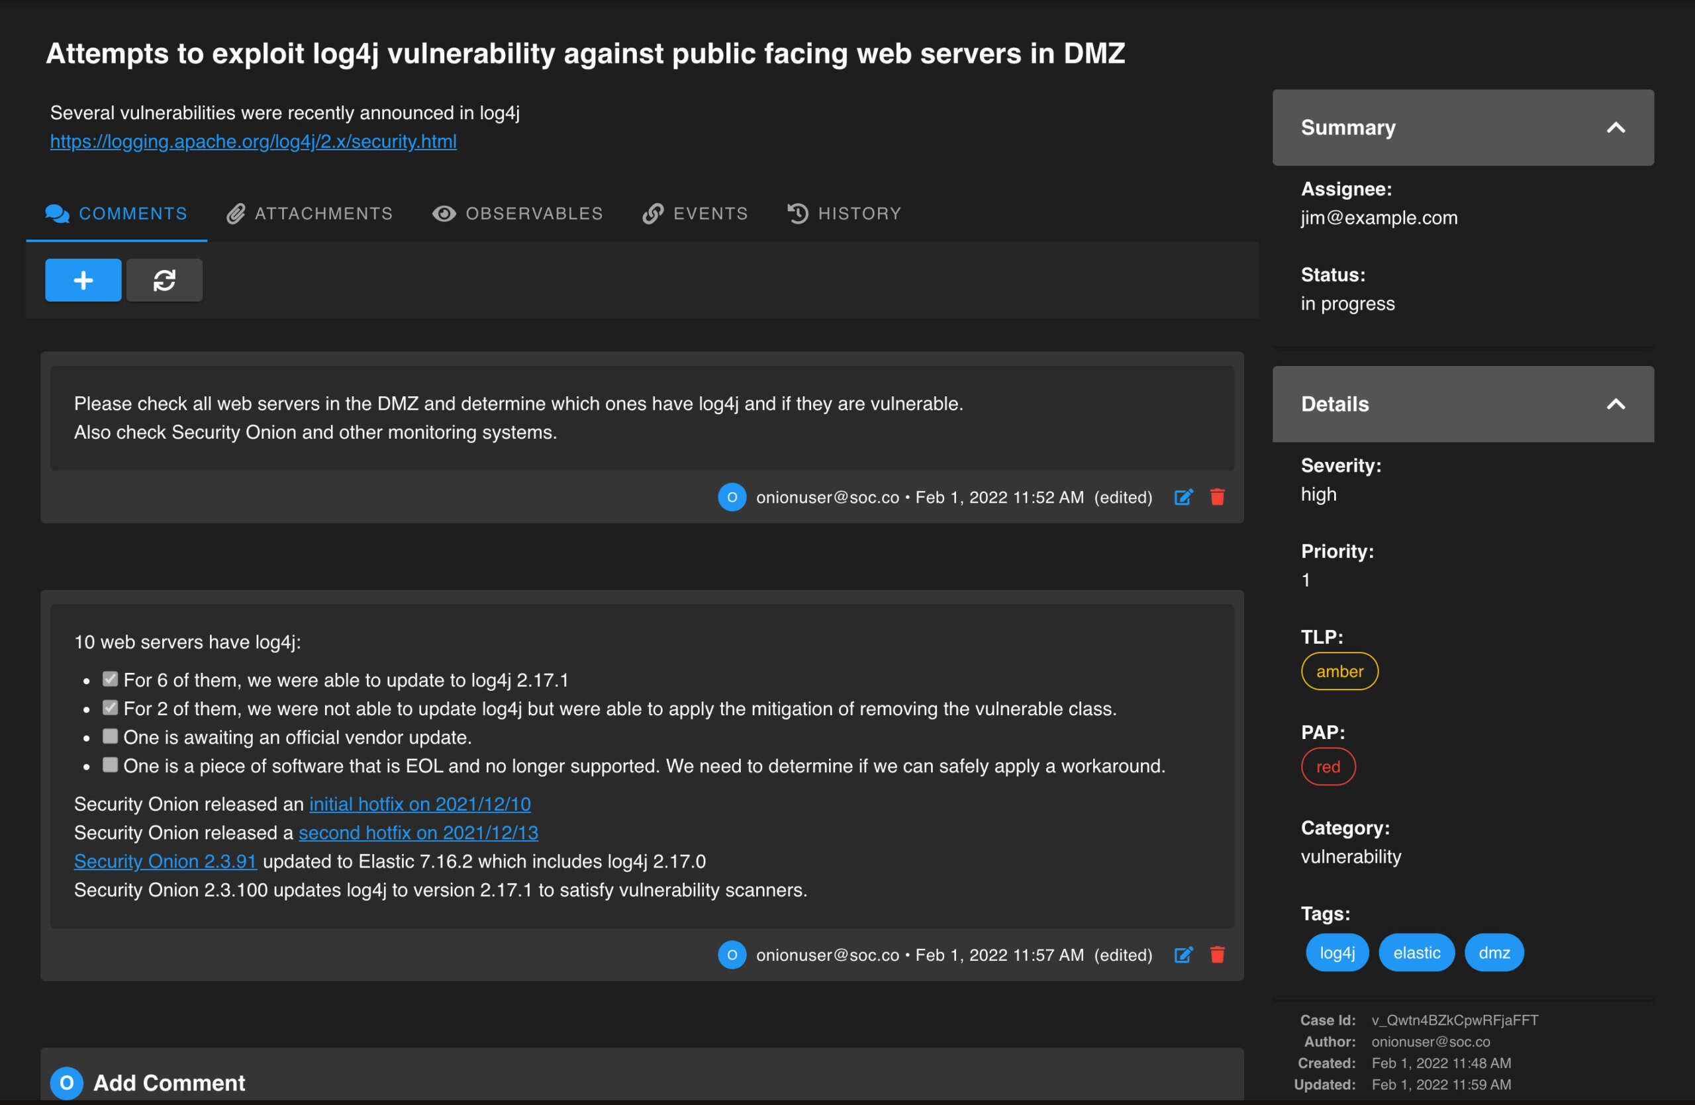Toggle the mitigation applied checkbox
The height and width of the screenshot is (1105, 1695).
(x=110, y=707)
